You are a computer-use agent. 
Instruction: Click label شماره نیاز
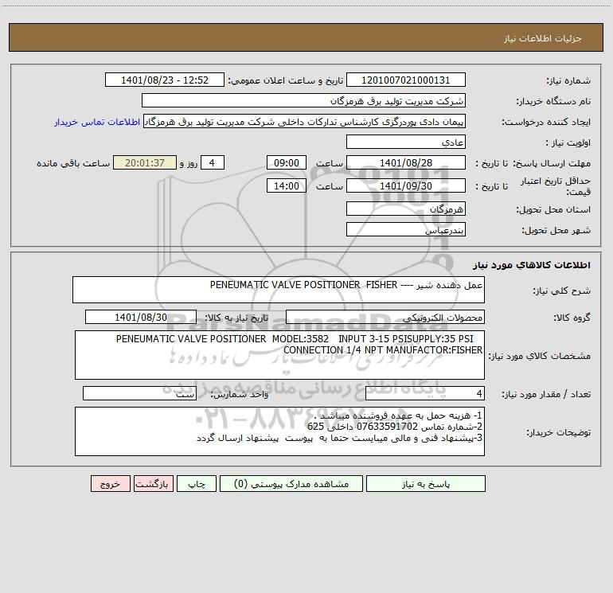[568, 80]
